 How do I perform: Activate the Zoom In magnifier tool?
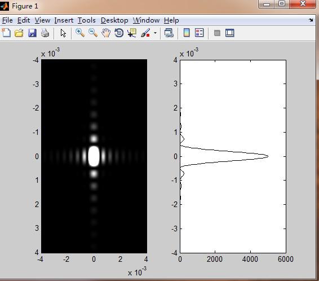80,33
